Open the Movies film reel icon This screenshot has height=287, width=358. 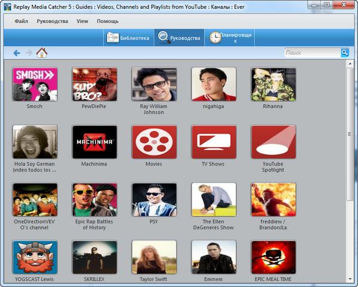pyautogui.click(x=154, y=142)
